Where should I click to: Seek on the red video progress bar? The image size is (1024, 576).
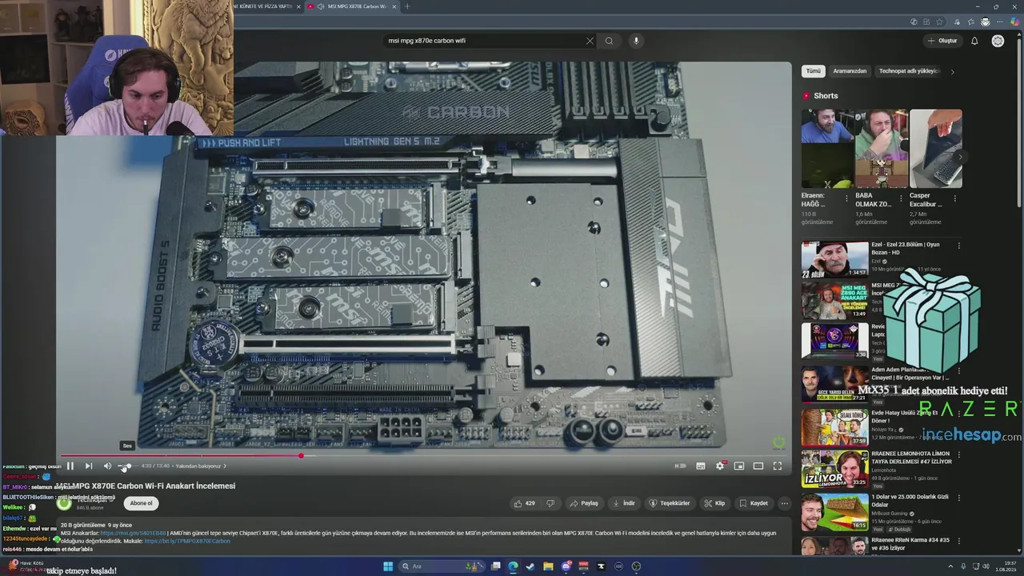[424, 456]
